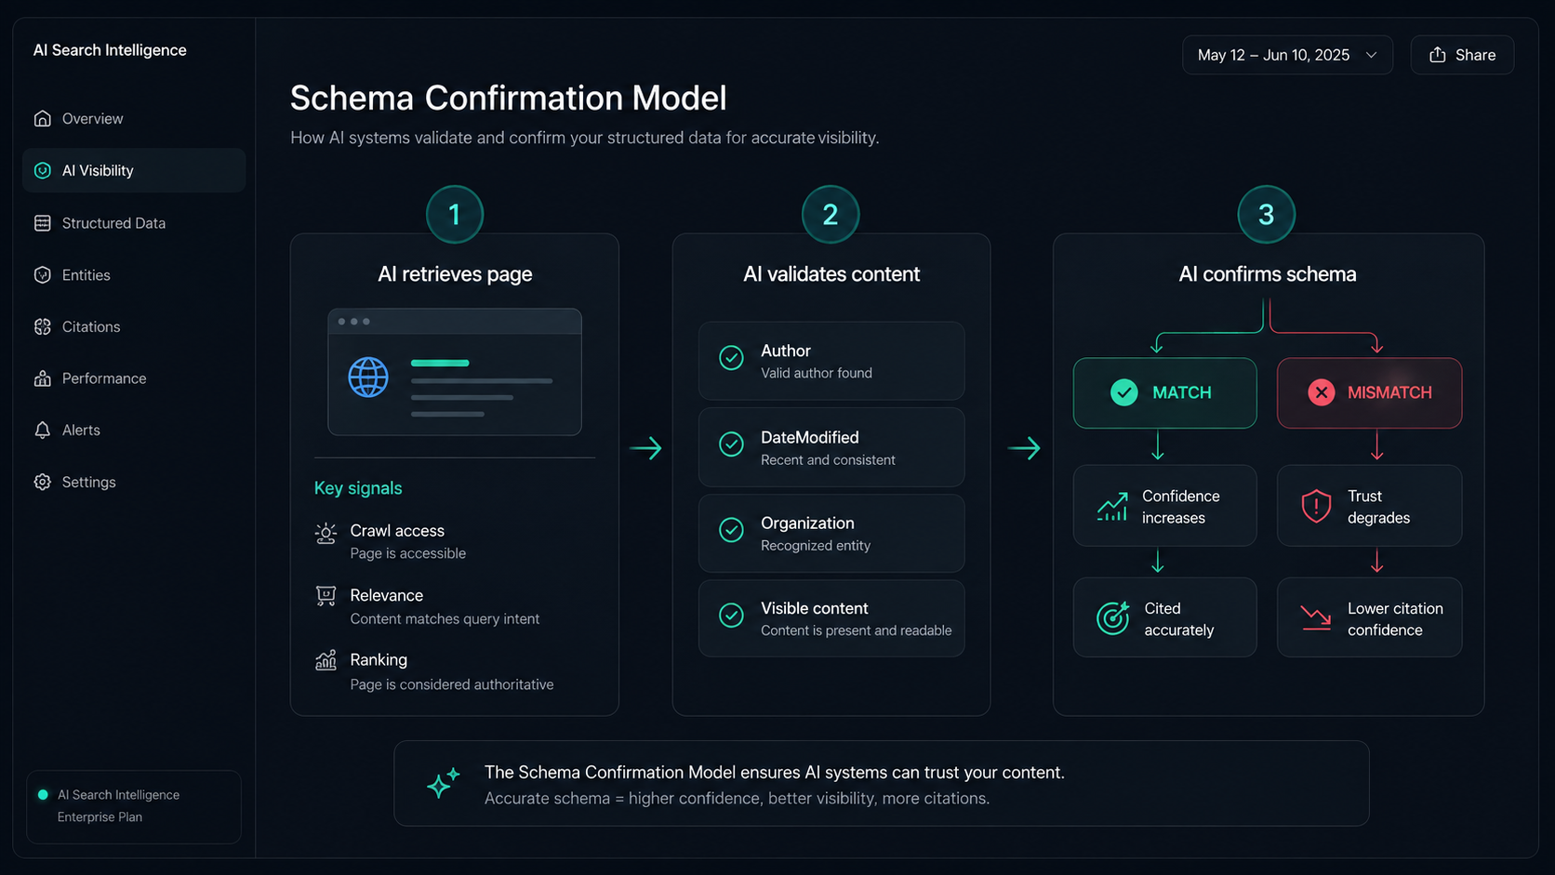Click the Visible content check circle icon
This screenshot has height=875, width=1555.
[732, 616]
